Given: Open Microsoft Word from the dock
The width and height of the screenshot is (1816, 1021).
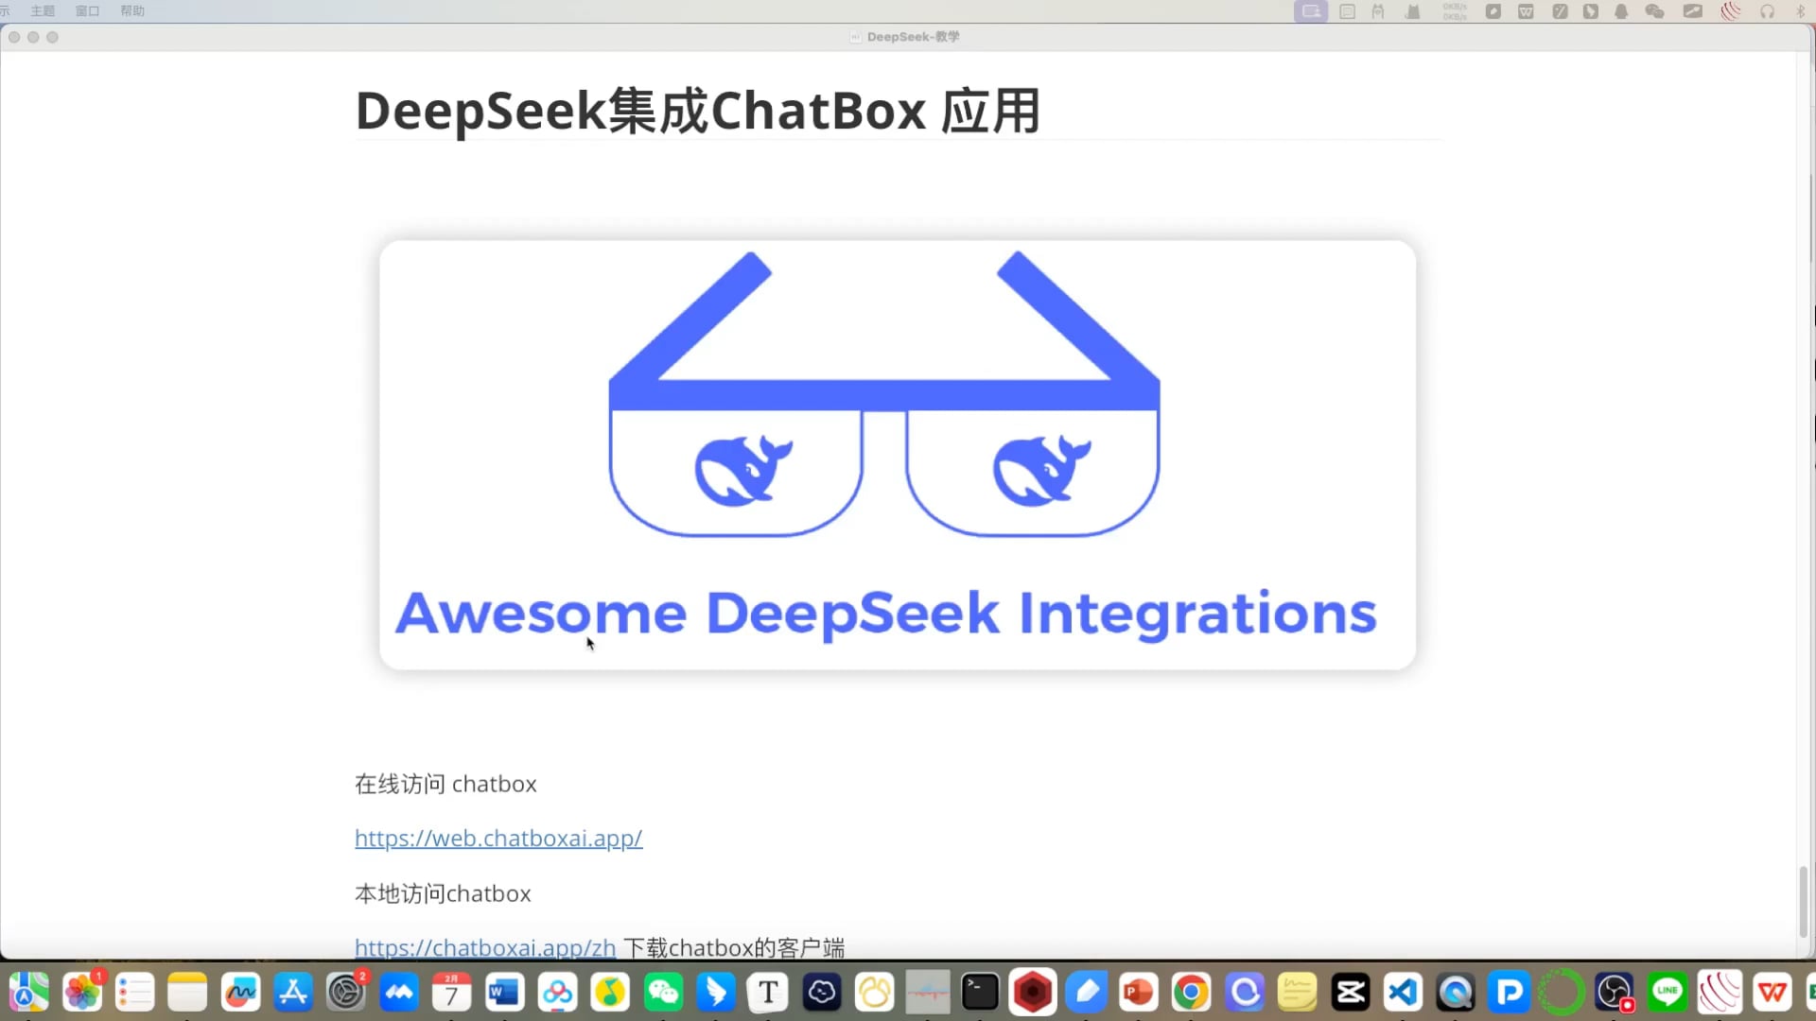Looking at the screenshot, I should click(504, 992).
